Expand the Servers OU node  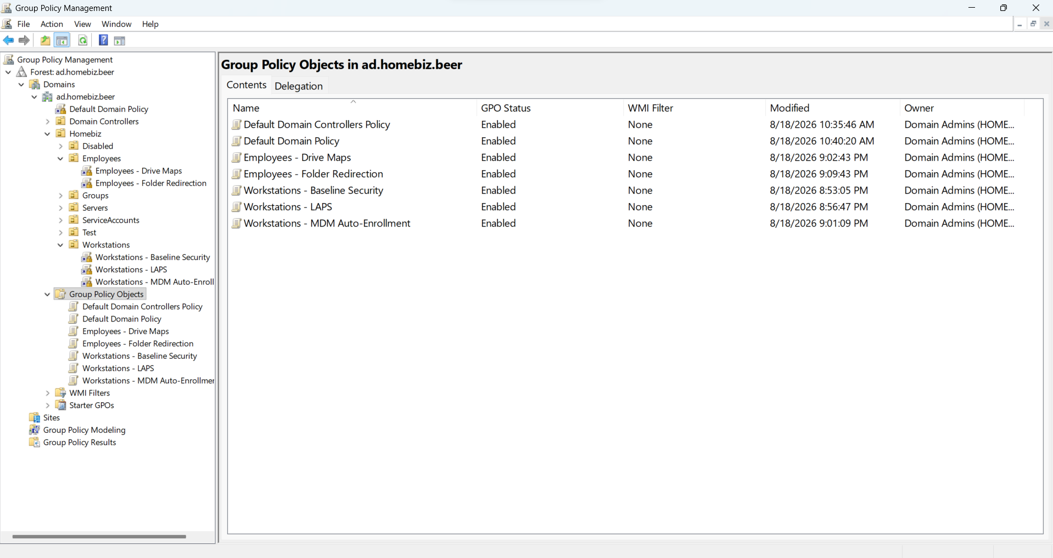60,208
